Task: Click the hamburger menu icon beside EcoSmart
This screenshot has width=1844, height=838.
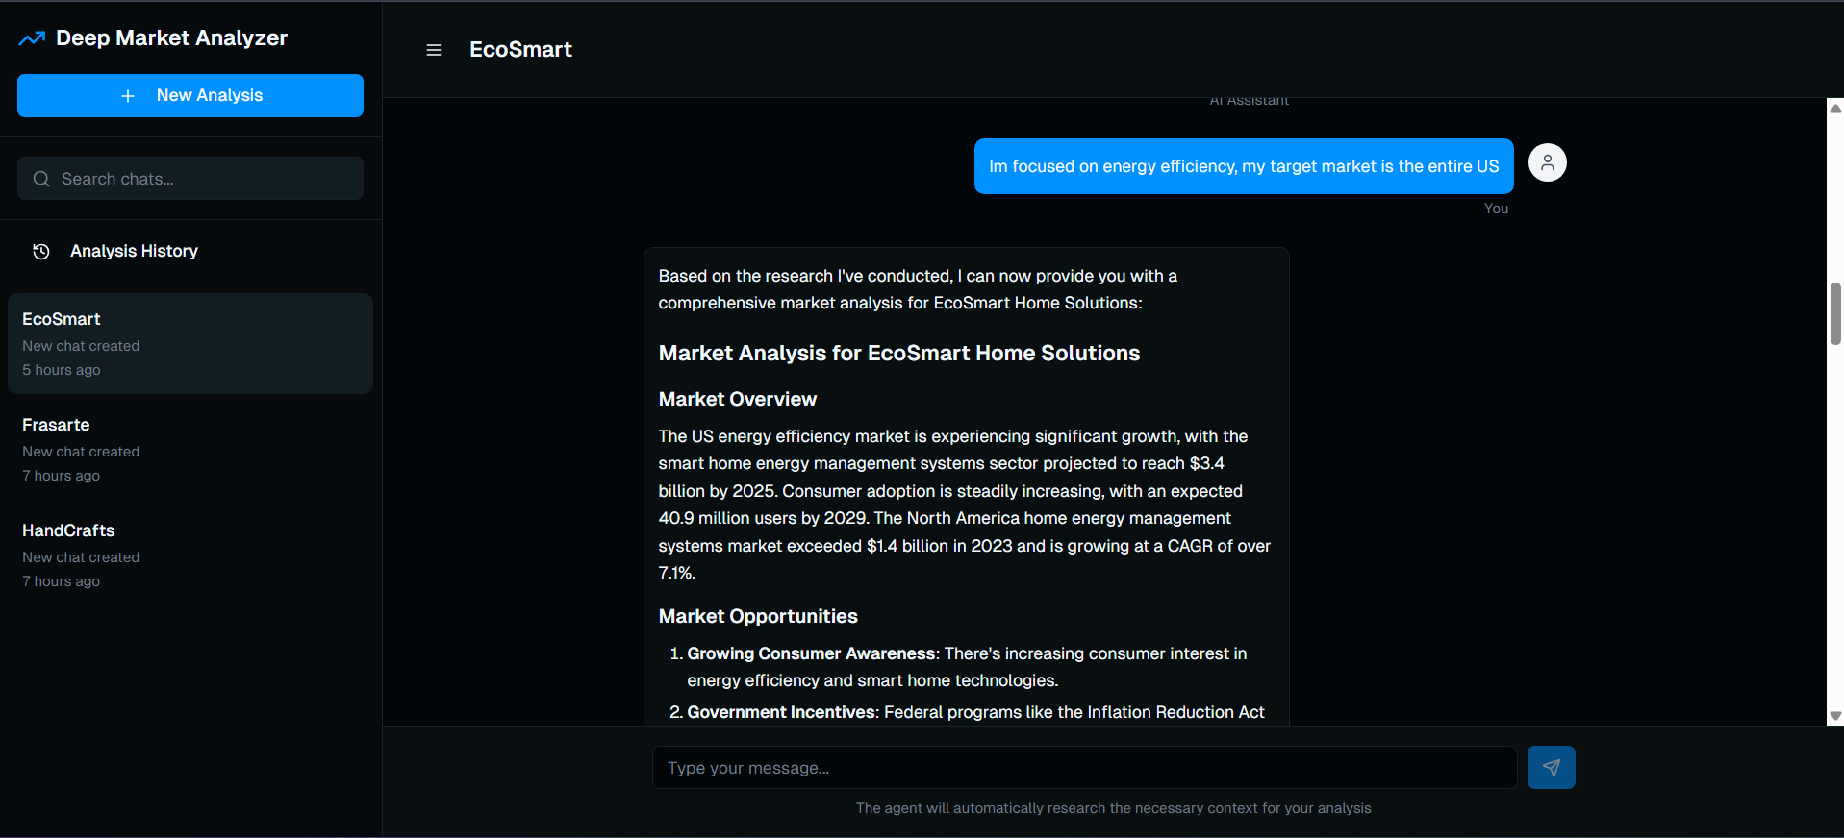Action: 434,50
